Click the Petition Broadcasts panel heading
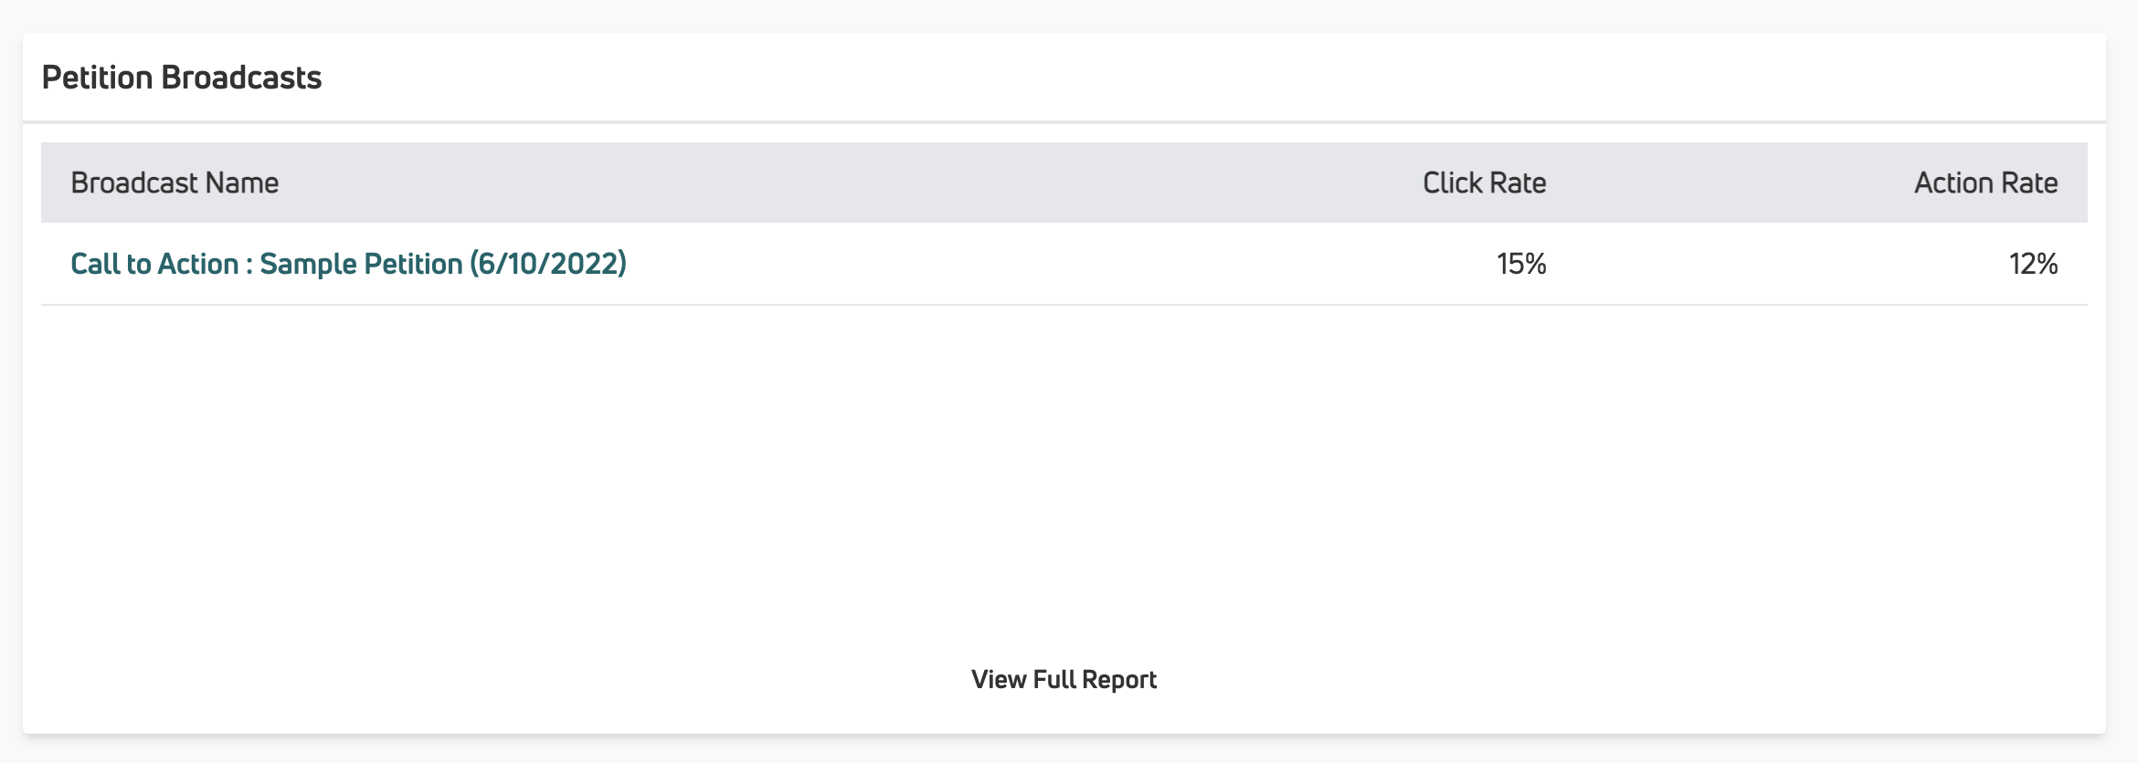 182,78
